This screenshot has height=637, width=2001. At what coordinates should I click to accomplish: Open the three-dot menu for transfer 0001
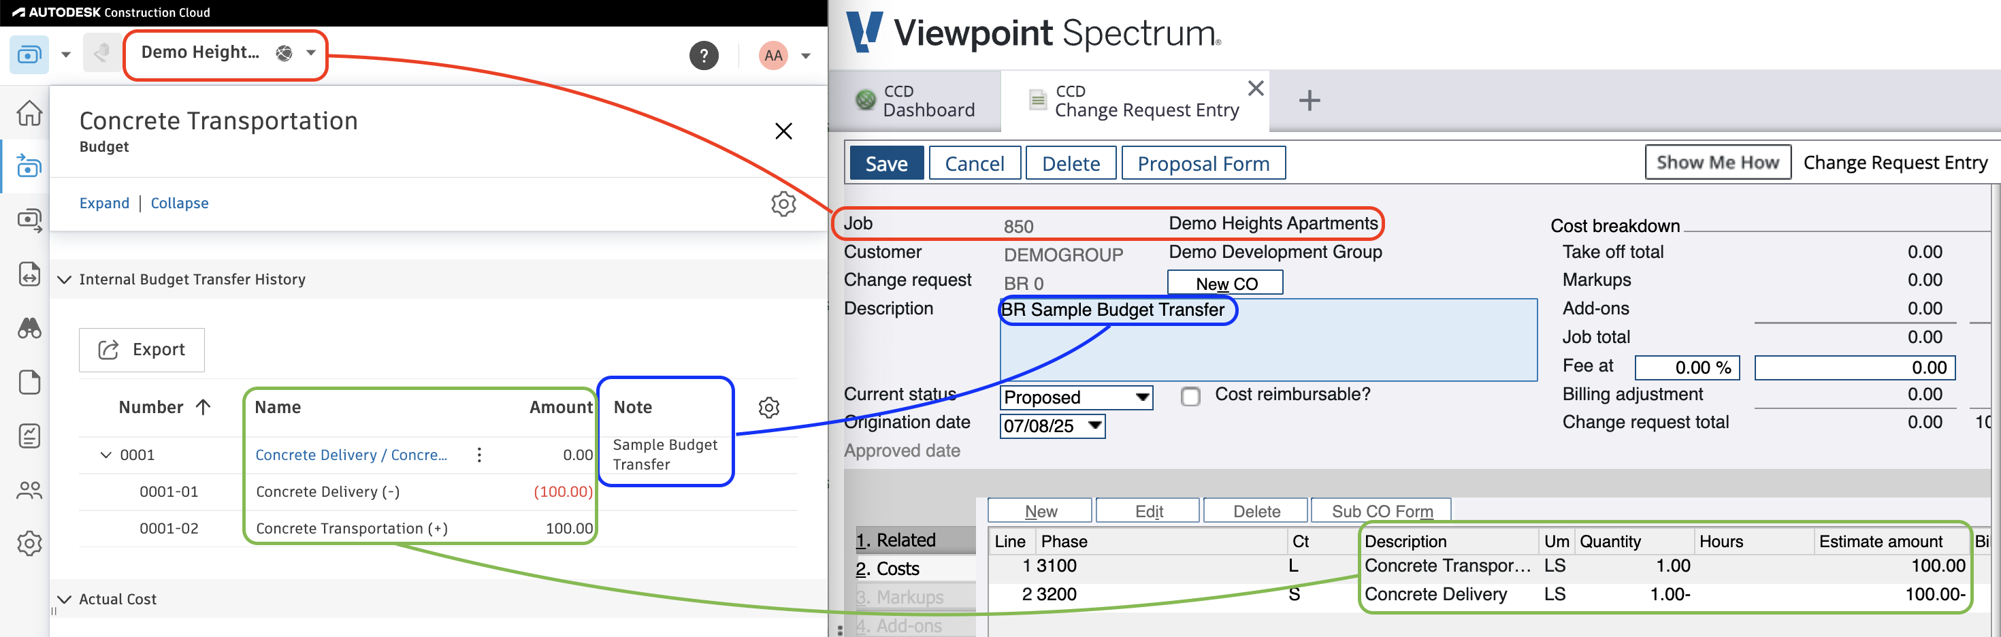479,455
